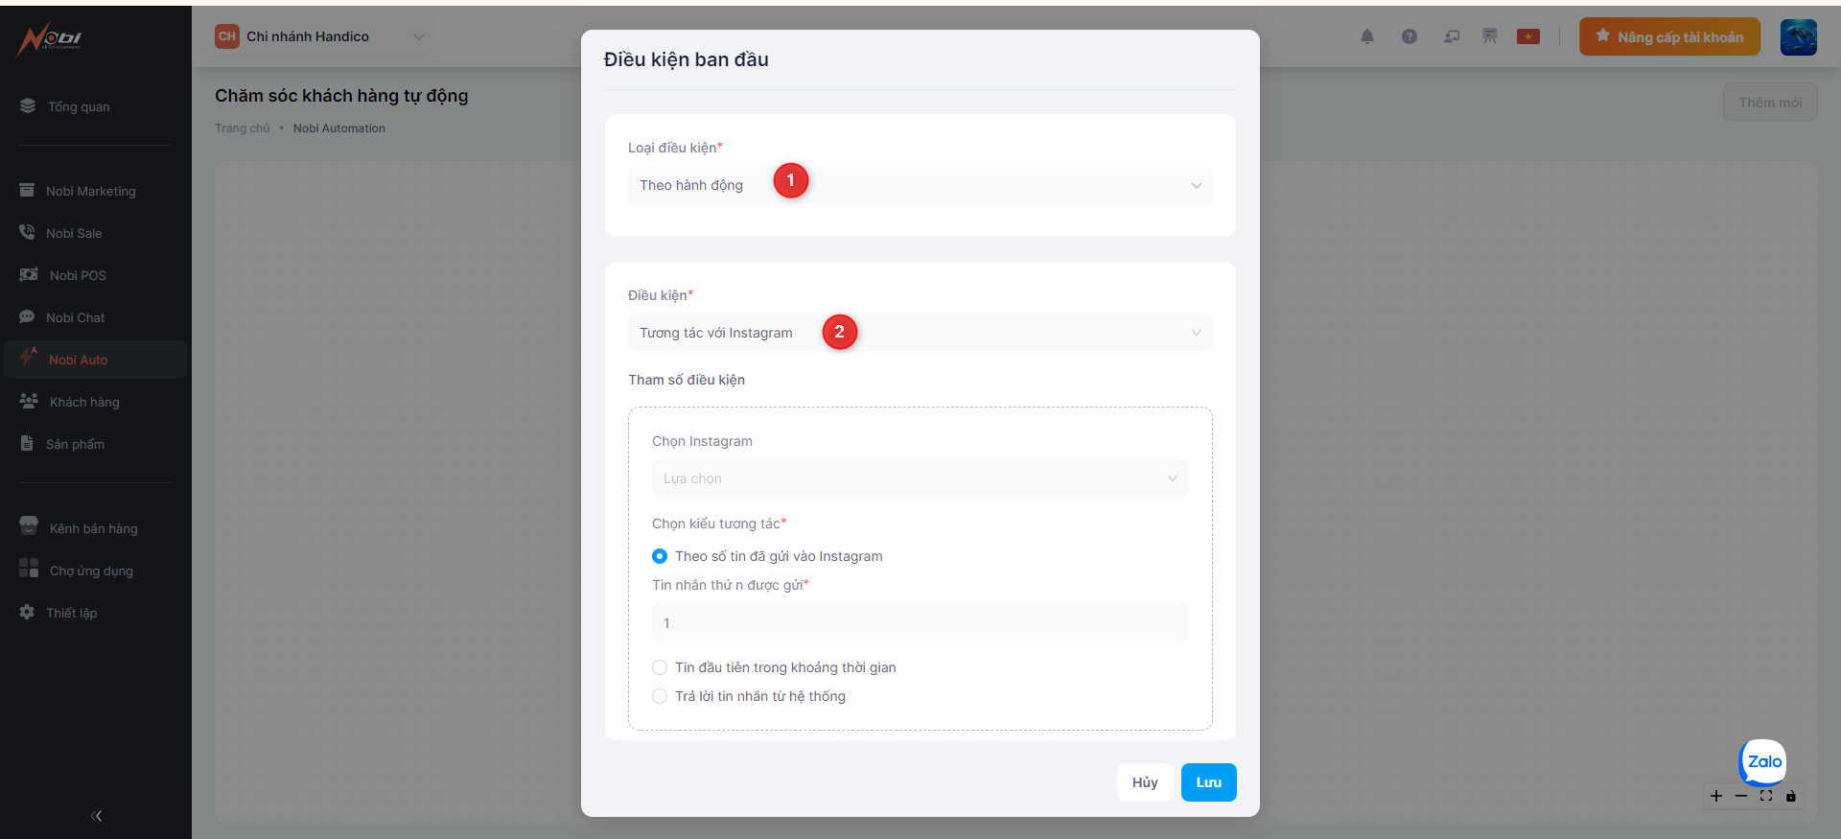Screen dimensions: 1841x839
Task: Select "Theo số tin đã gửi vào Instagram" radio
Action: coord(660,556)
